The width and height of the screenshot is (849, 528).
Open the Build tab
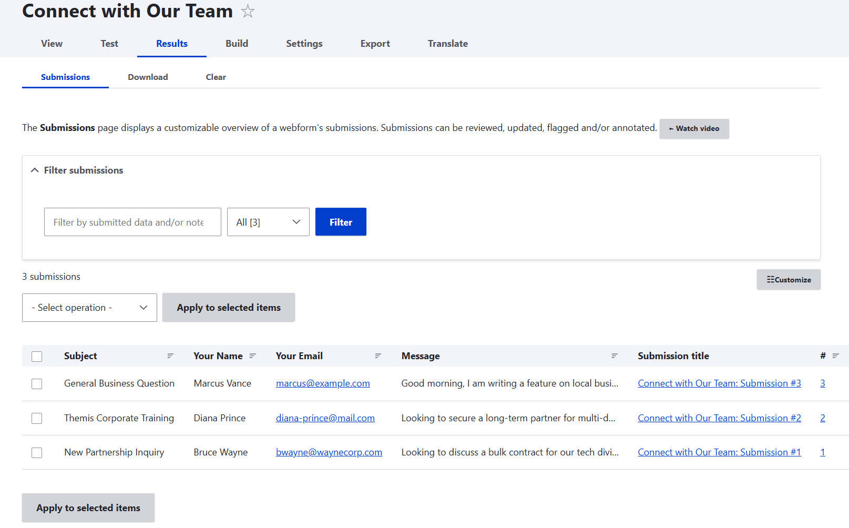237,44
